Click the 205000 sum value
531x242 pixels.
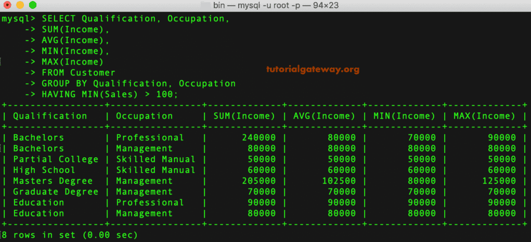click(258, 181)
